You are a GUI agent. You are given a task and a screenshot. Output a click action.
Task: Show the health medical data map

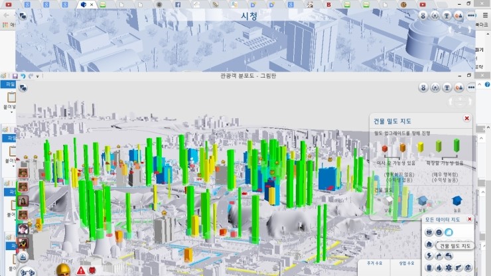click(x=449, y=268)
